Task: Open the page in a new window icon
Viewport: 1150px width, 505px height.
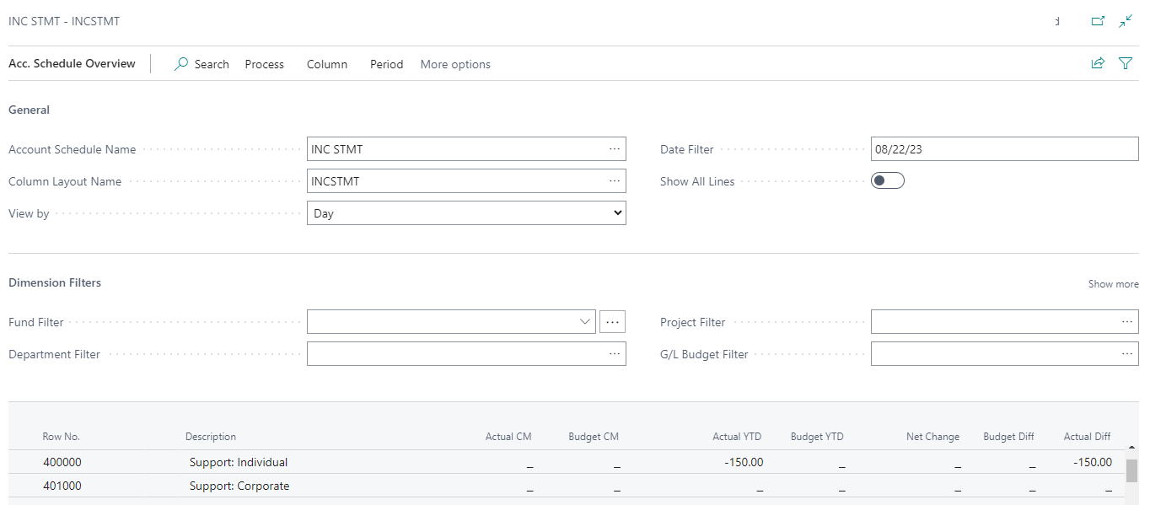Action: click(1098, 20)
